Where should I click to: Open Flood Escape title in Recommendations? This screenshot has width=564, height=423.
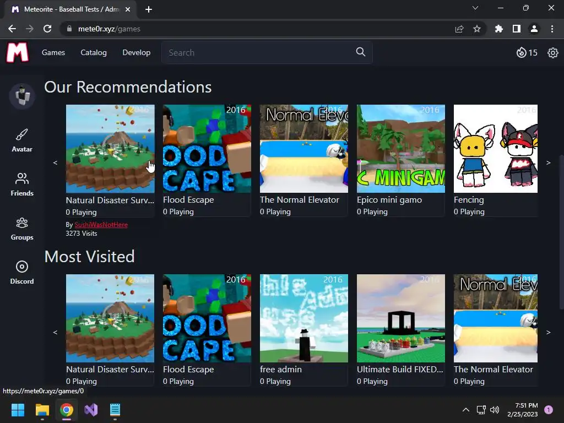[188, 199]
